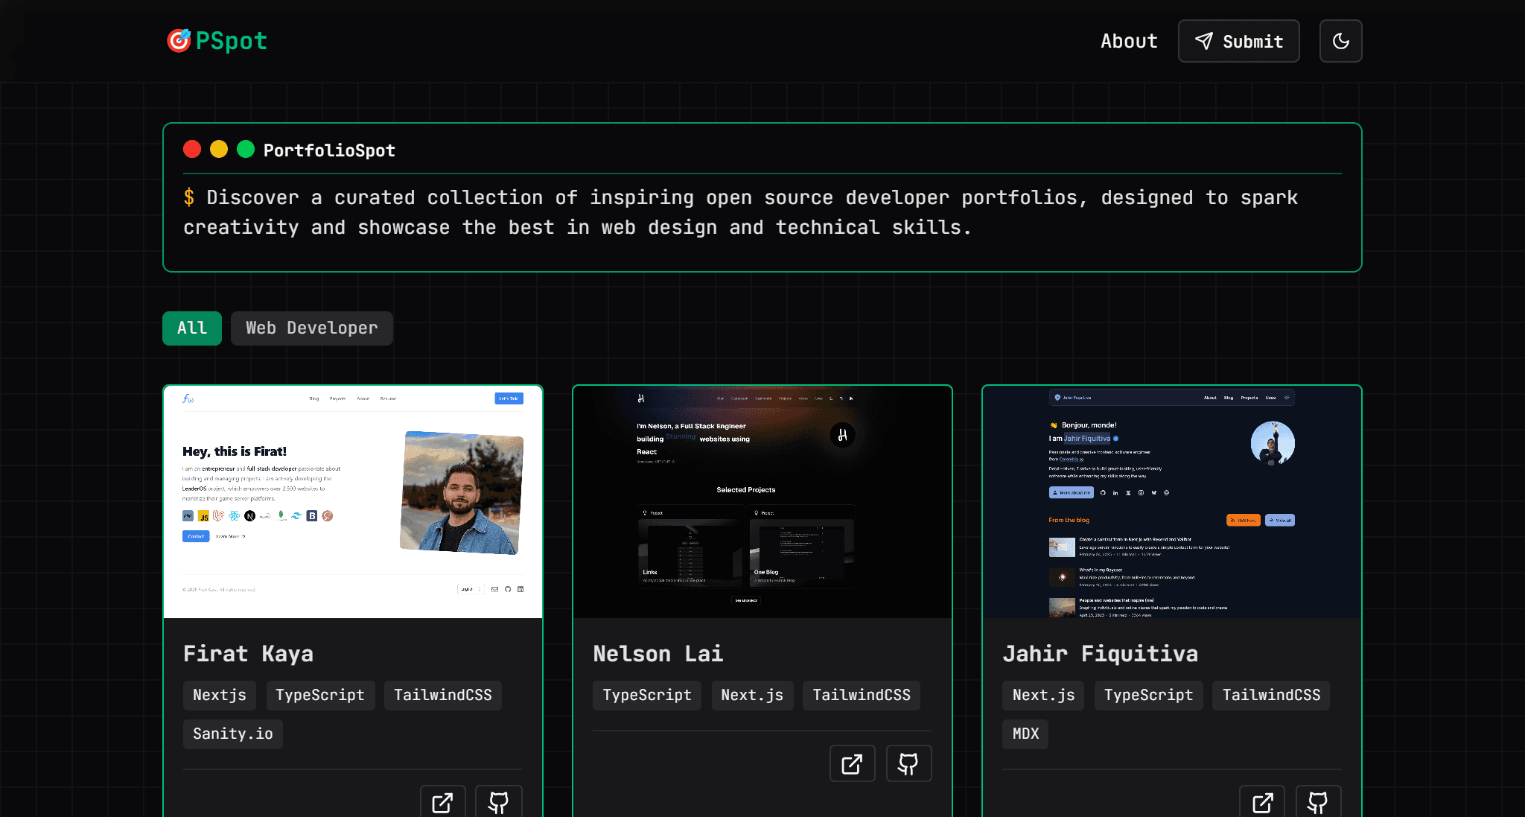Click the MDX tag on Jahir's card
1525x817 pixels.
1025,734
